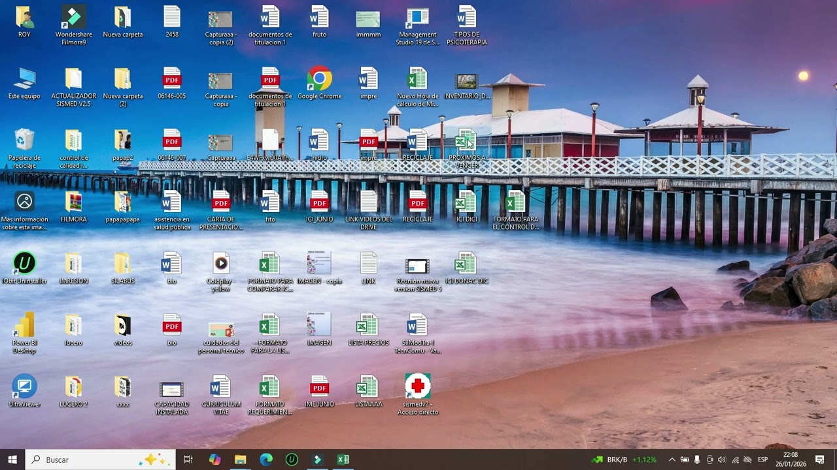The width and height of the screenshot is (837, 470).
Task: Select the ICI DONAC DIC Excel file
Action: pyautogui.click(x=467, y=268)
